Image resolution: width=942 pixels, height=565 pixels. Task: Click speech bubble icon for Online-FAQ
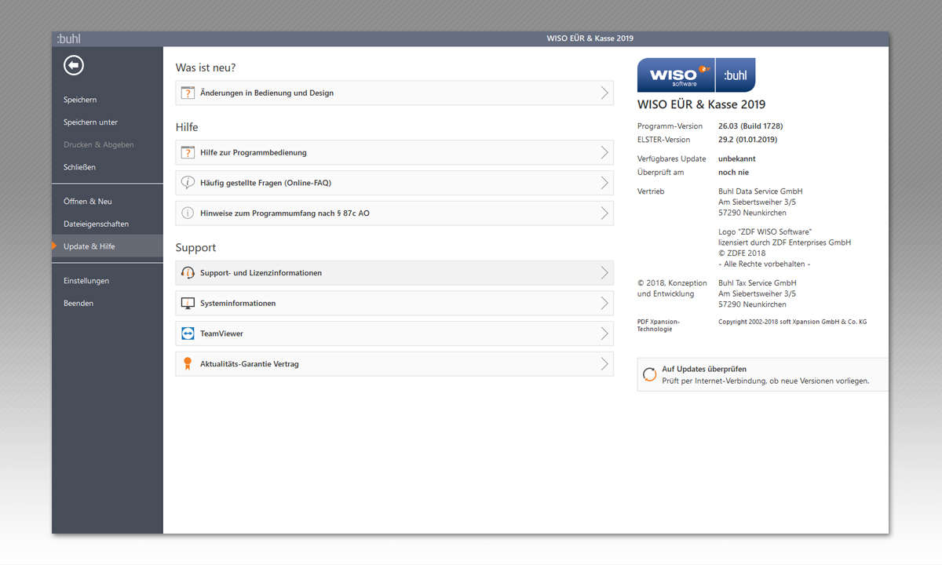click(x=188, y=183)
